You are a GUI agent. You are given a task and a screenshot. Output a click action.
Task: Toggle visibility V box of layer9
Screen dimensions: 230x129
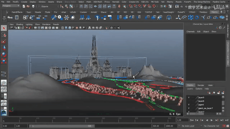[189, 97]
